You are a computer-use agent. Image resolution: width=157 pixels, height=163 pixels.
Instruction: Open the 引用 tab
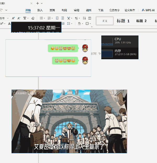click(64, 10)
